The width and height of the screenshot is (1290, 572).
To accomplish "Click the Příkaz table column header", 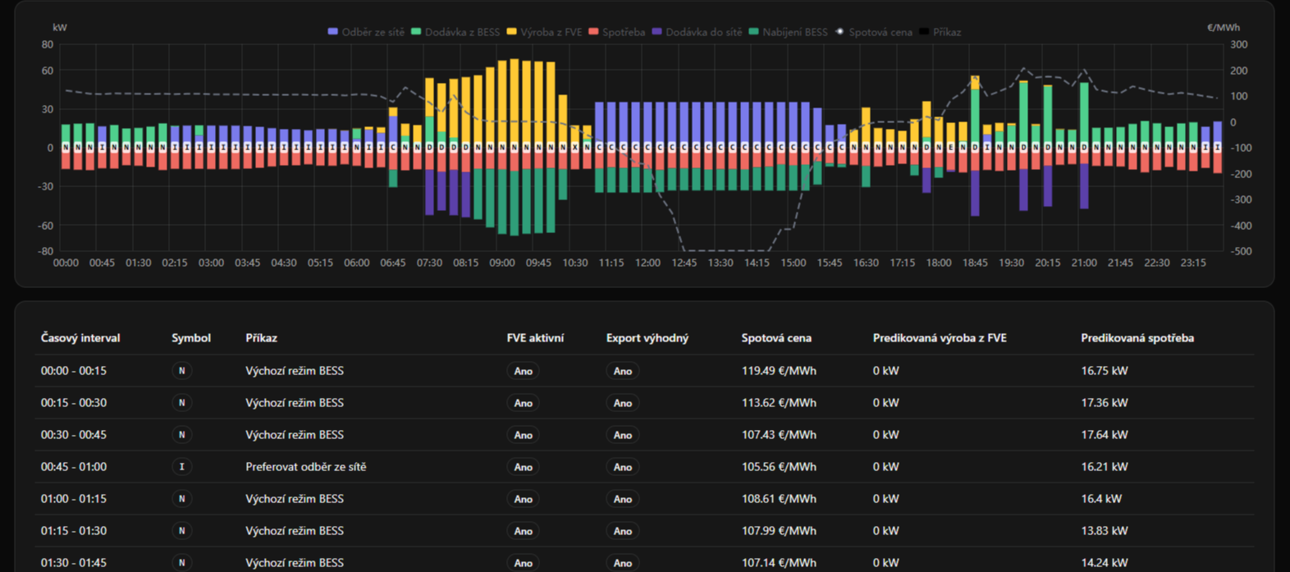I will click(x=261, y=338).
